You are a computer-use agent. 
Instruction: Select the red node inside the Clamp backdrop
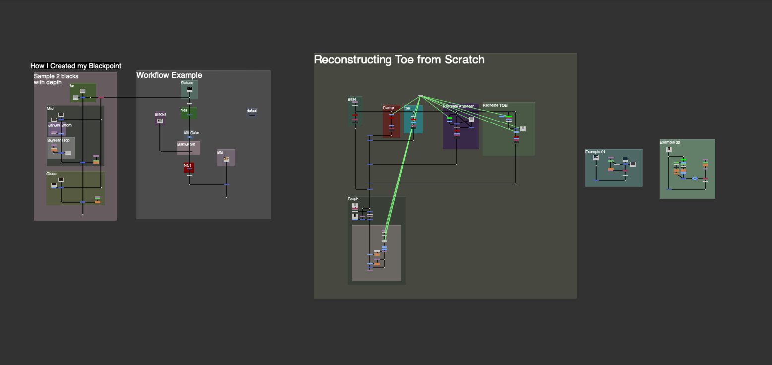click(x=391, y=118)
